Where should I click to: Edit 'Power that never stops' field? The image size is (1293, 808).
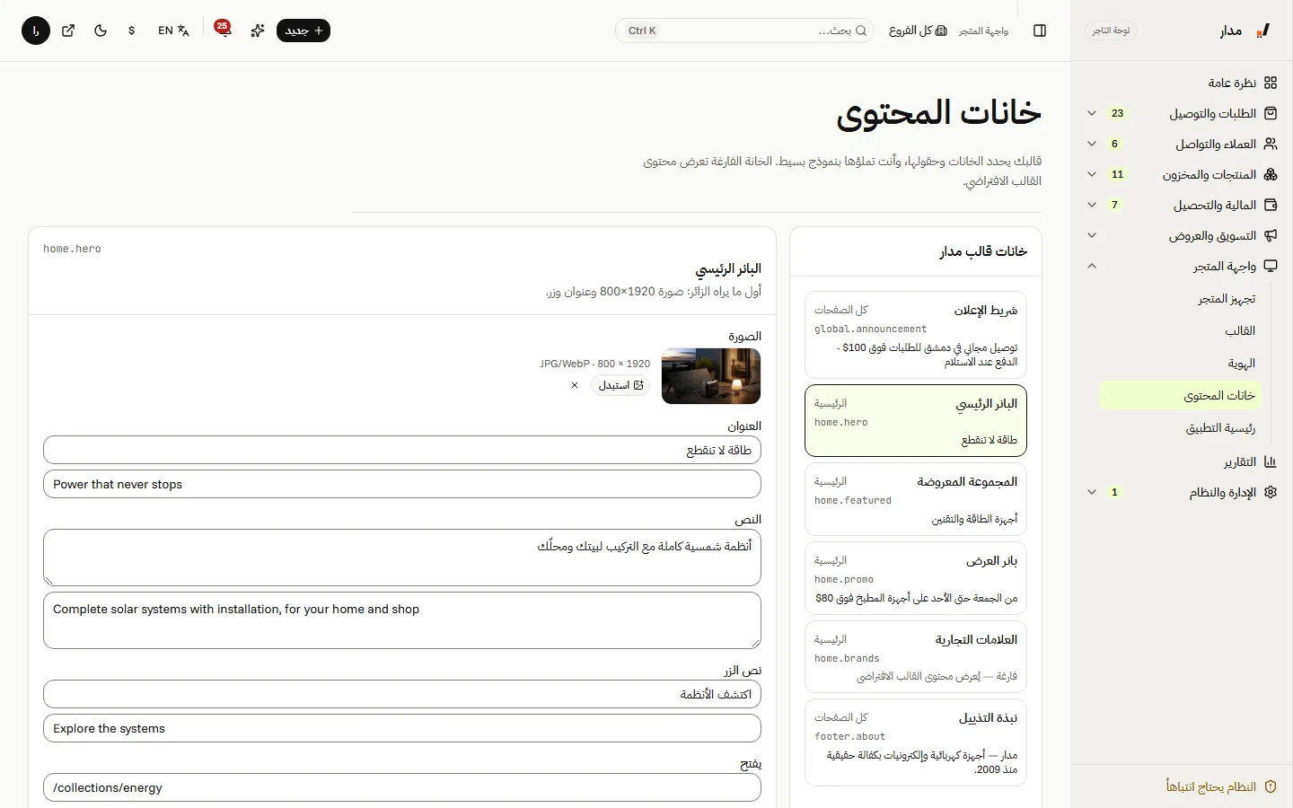click(402, 484)
